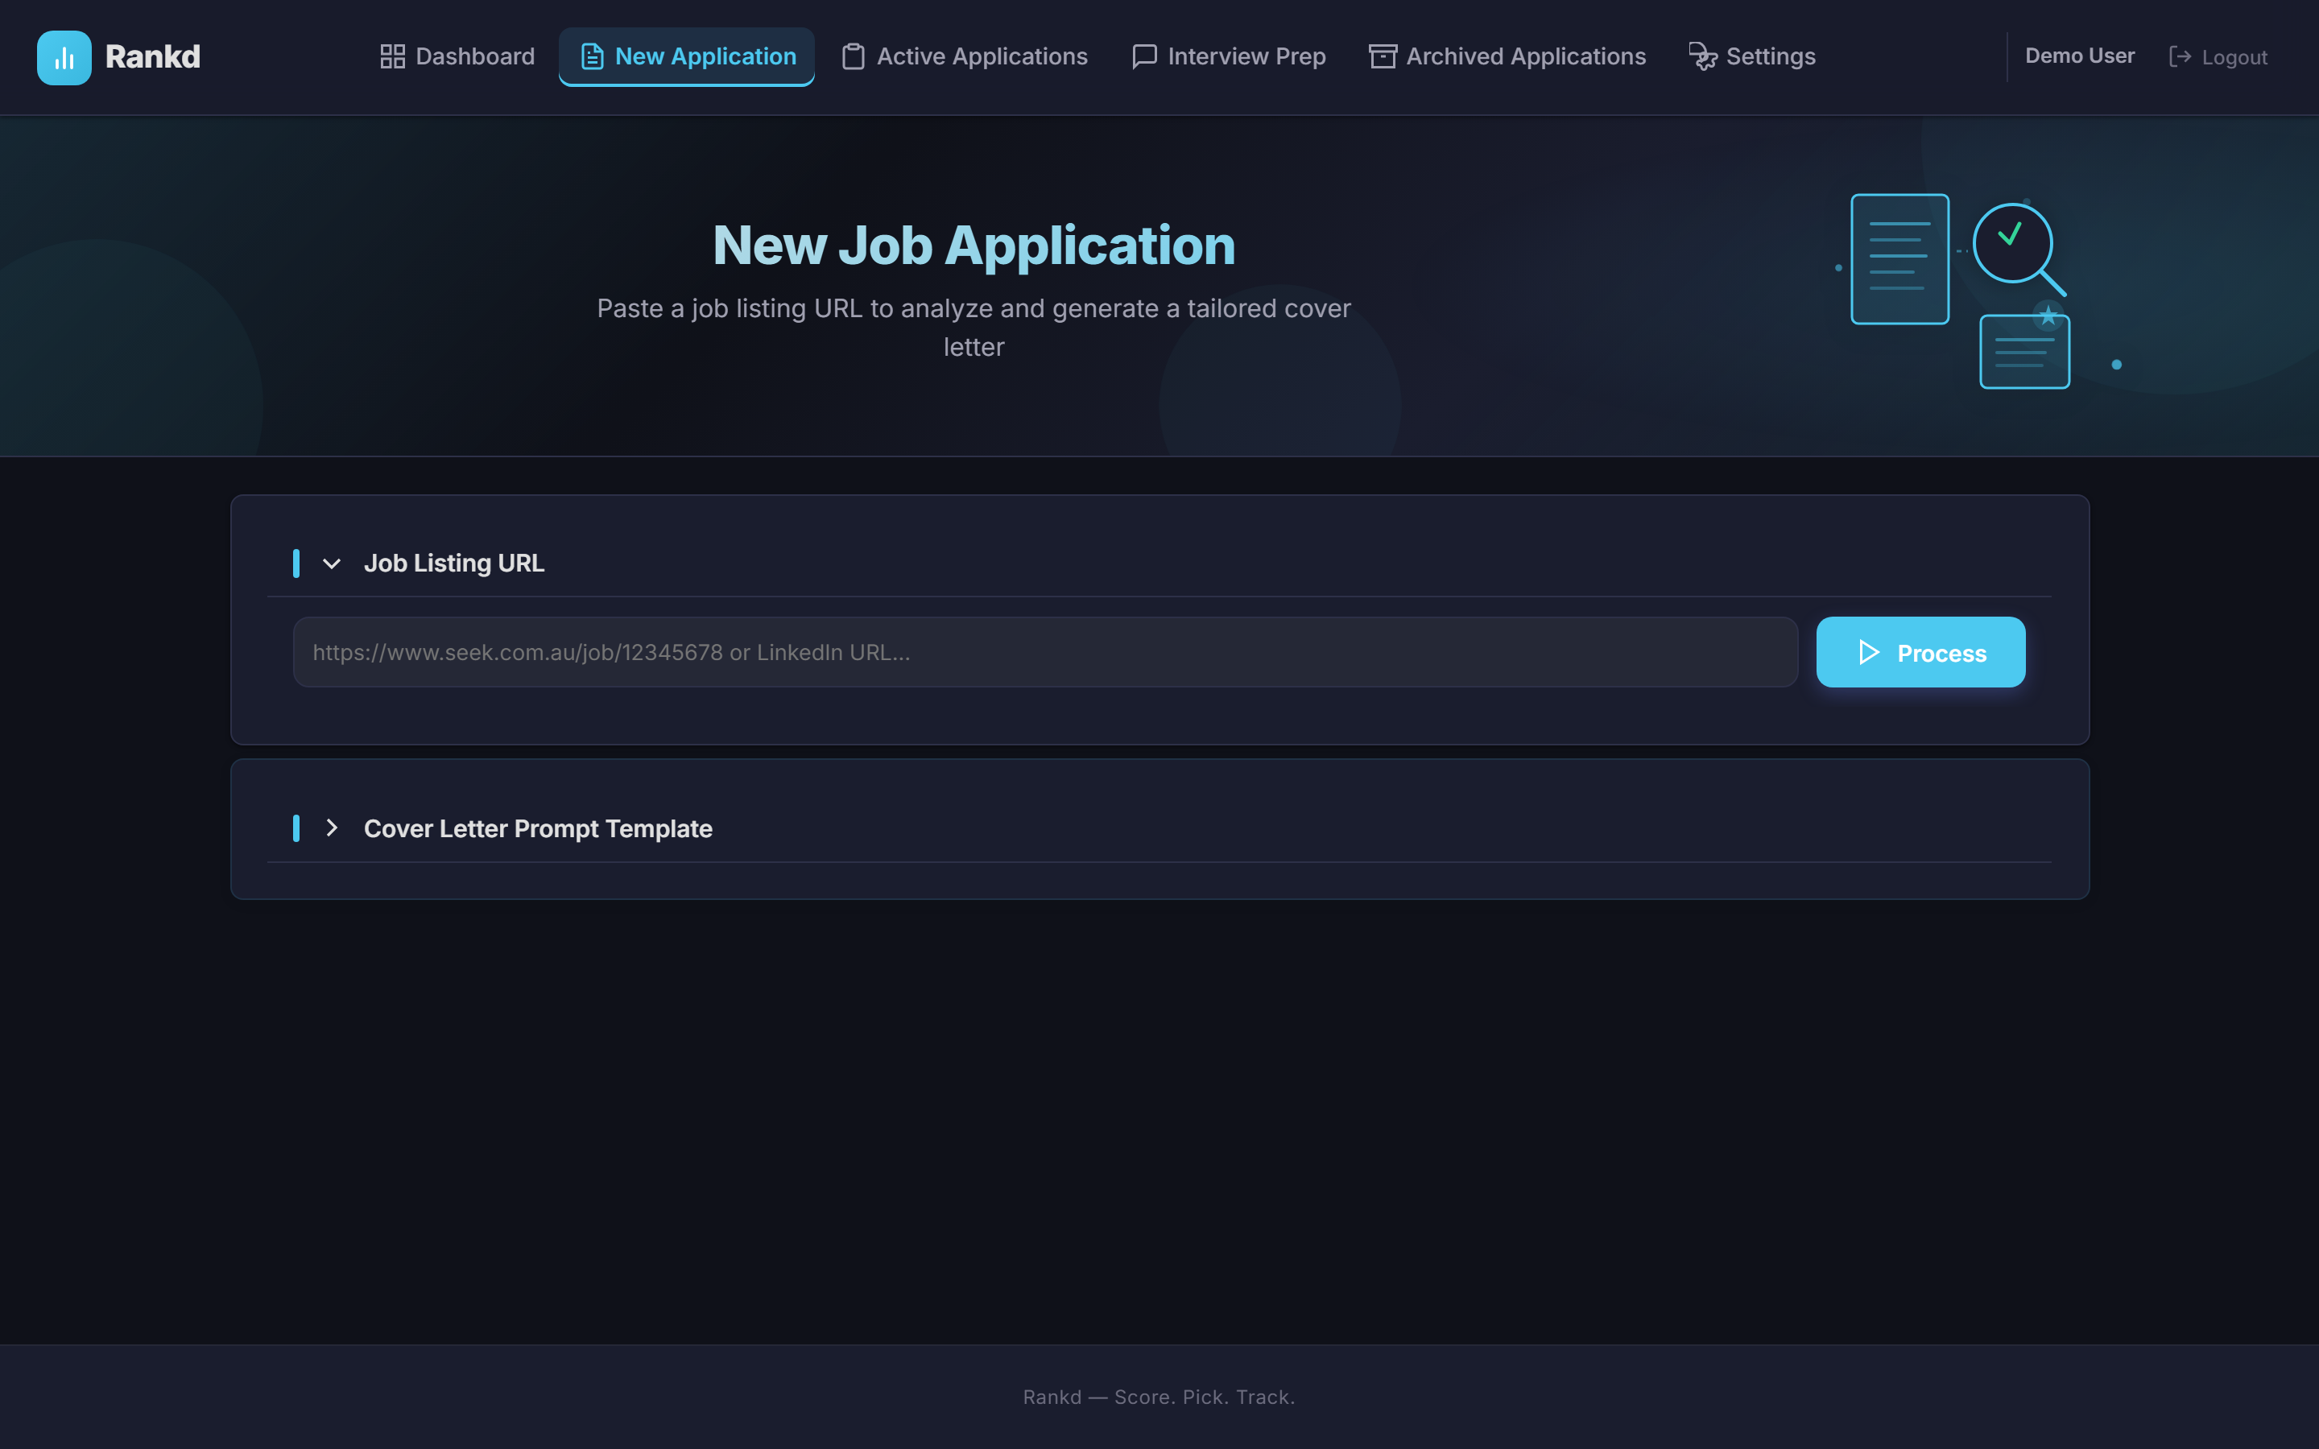Click the Rankd logo icon
This screenshot has height=1449, width=2319.
coord(64,56)
